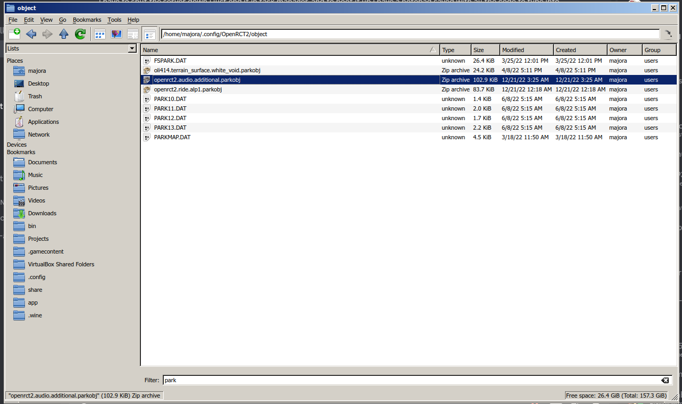Open the Bookmarks menu

(87, 20)
